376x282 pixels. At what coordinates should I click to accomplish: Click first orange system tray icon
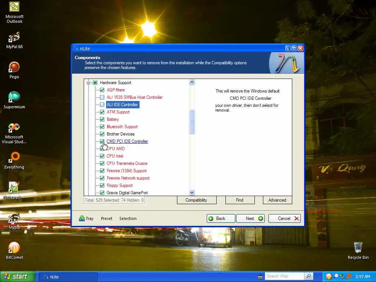tap(329, 276)
